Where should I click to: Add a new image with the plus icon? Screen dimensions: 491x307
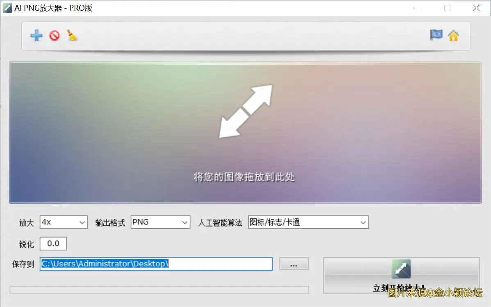click(x=36, y=35)
